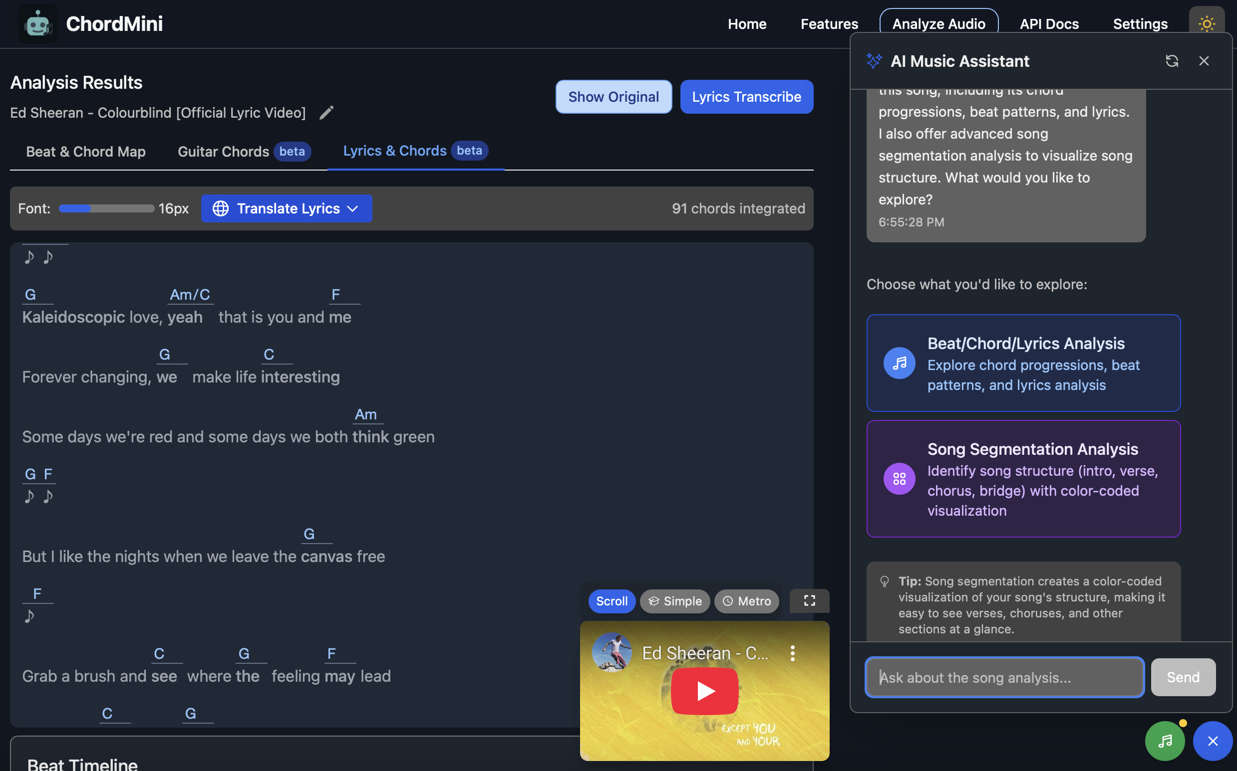Reset the AI Music Assistant chat with the refresh icon
1237x771 pixels.
pos(1172,61)
